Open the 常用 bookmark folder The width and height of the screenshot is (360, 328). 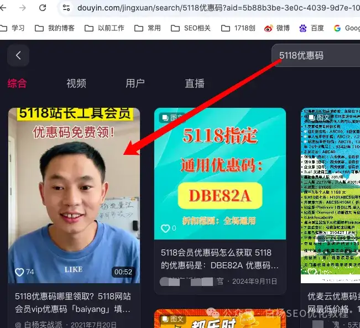(x=148, y=28)
